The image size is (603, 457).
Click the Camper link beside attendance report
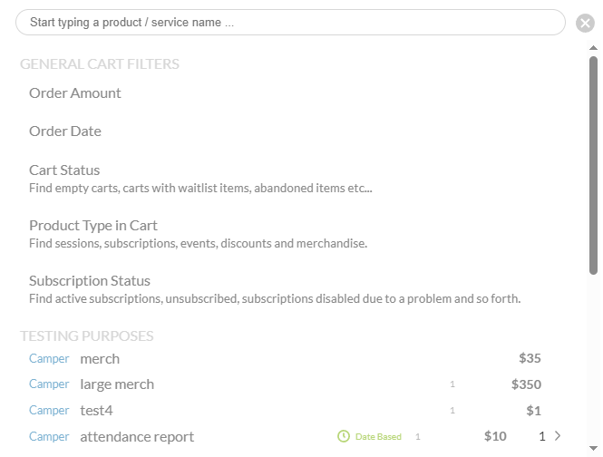click(49, 436)
